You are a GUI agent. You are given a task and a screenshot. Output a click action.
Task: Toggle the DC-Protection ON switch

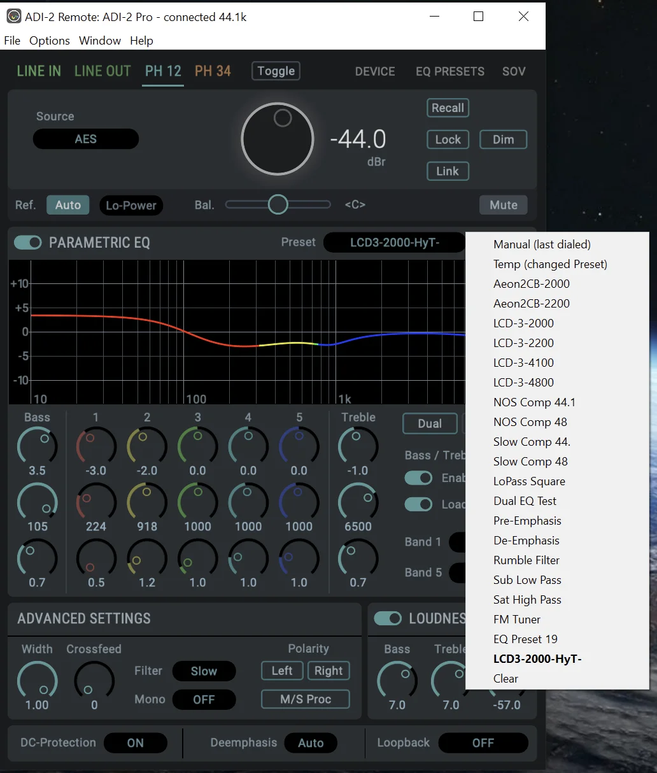pyautogui.click(x=135, y=742)
